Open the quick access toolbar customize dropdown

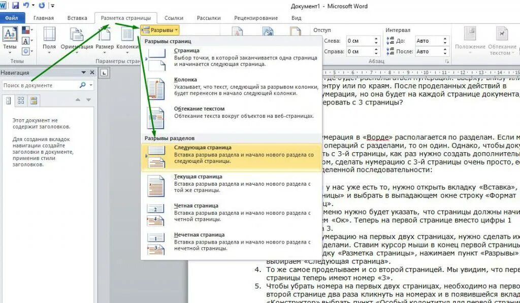coord(52,6)
